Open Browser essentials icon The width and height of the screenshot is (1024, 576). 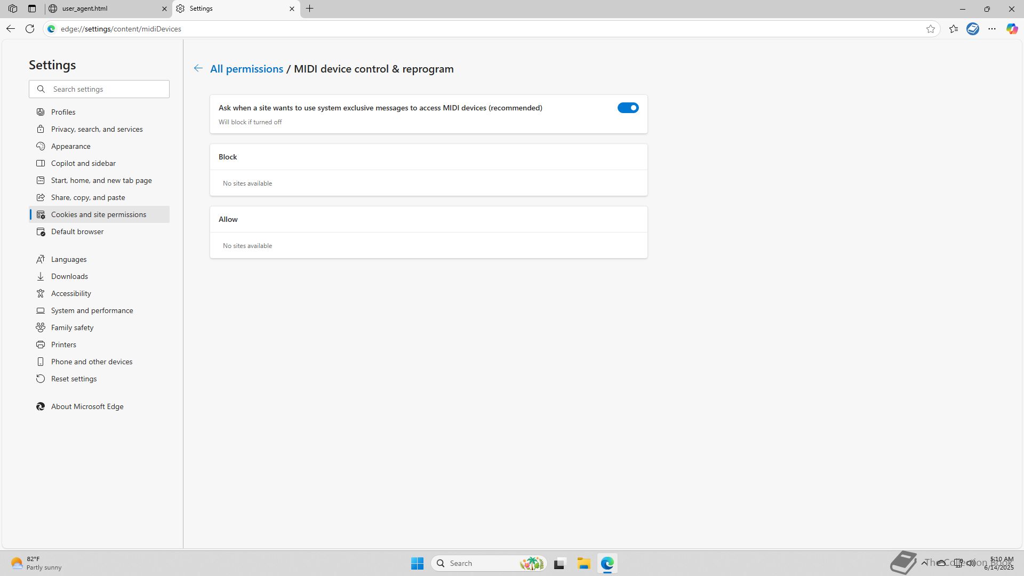coord(973,29)
